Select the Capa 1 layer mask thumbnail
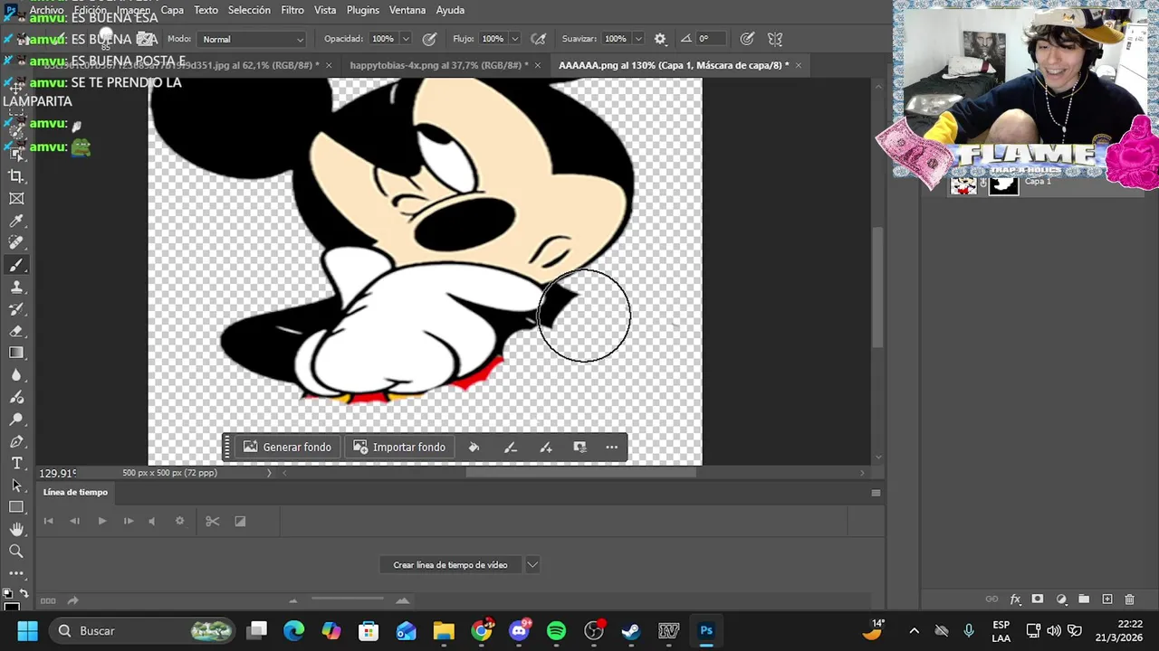The height and width of the screenshot is (651, 1159). coord(1002,184)
